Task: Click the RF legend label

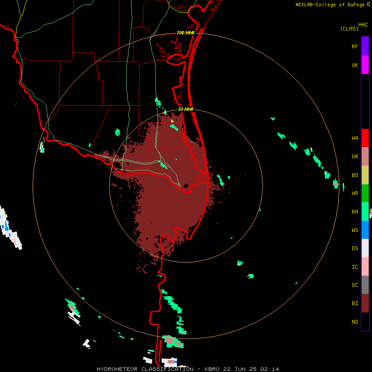Action: (355, 46)
